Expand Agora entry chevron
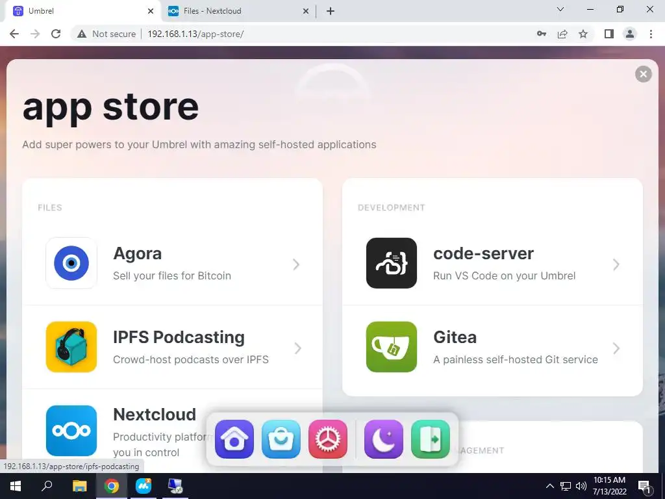This screenshot has height=499, width=665. click(x=296, y=264)
